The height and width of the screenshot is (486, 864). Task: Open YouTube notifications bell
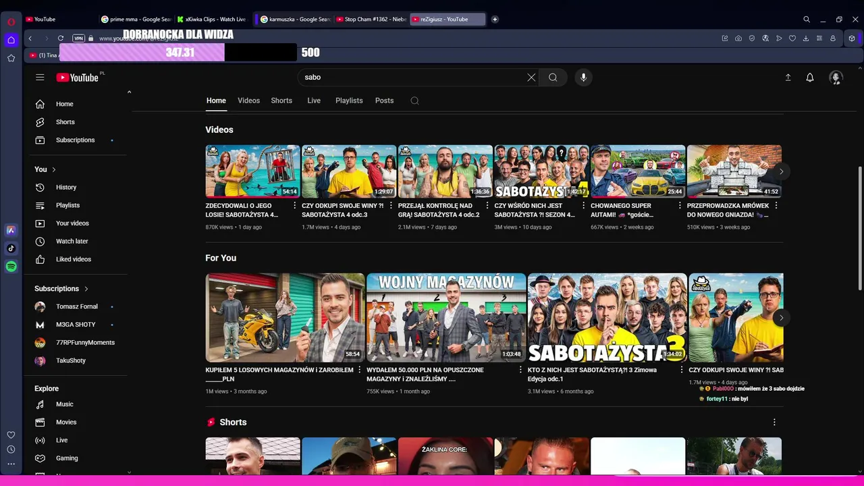tap(810, 78)
